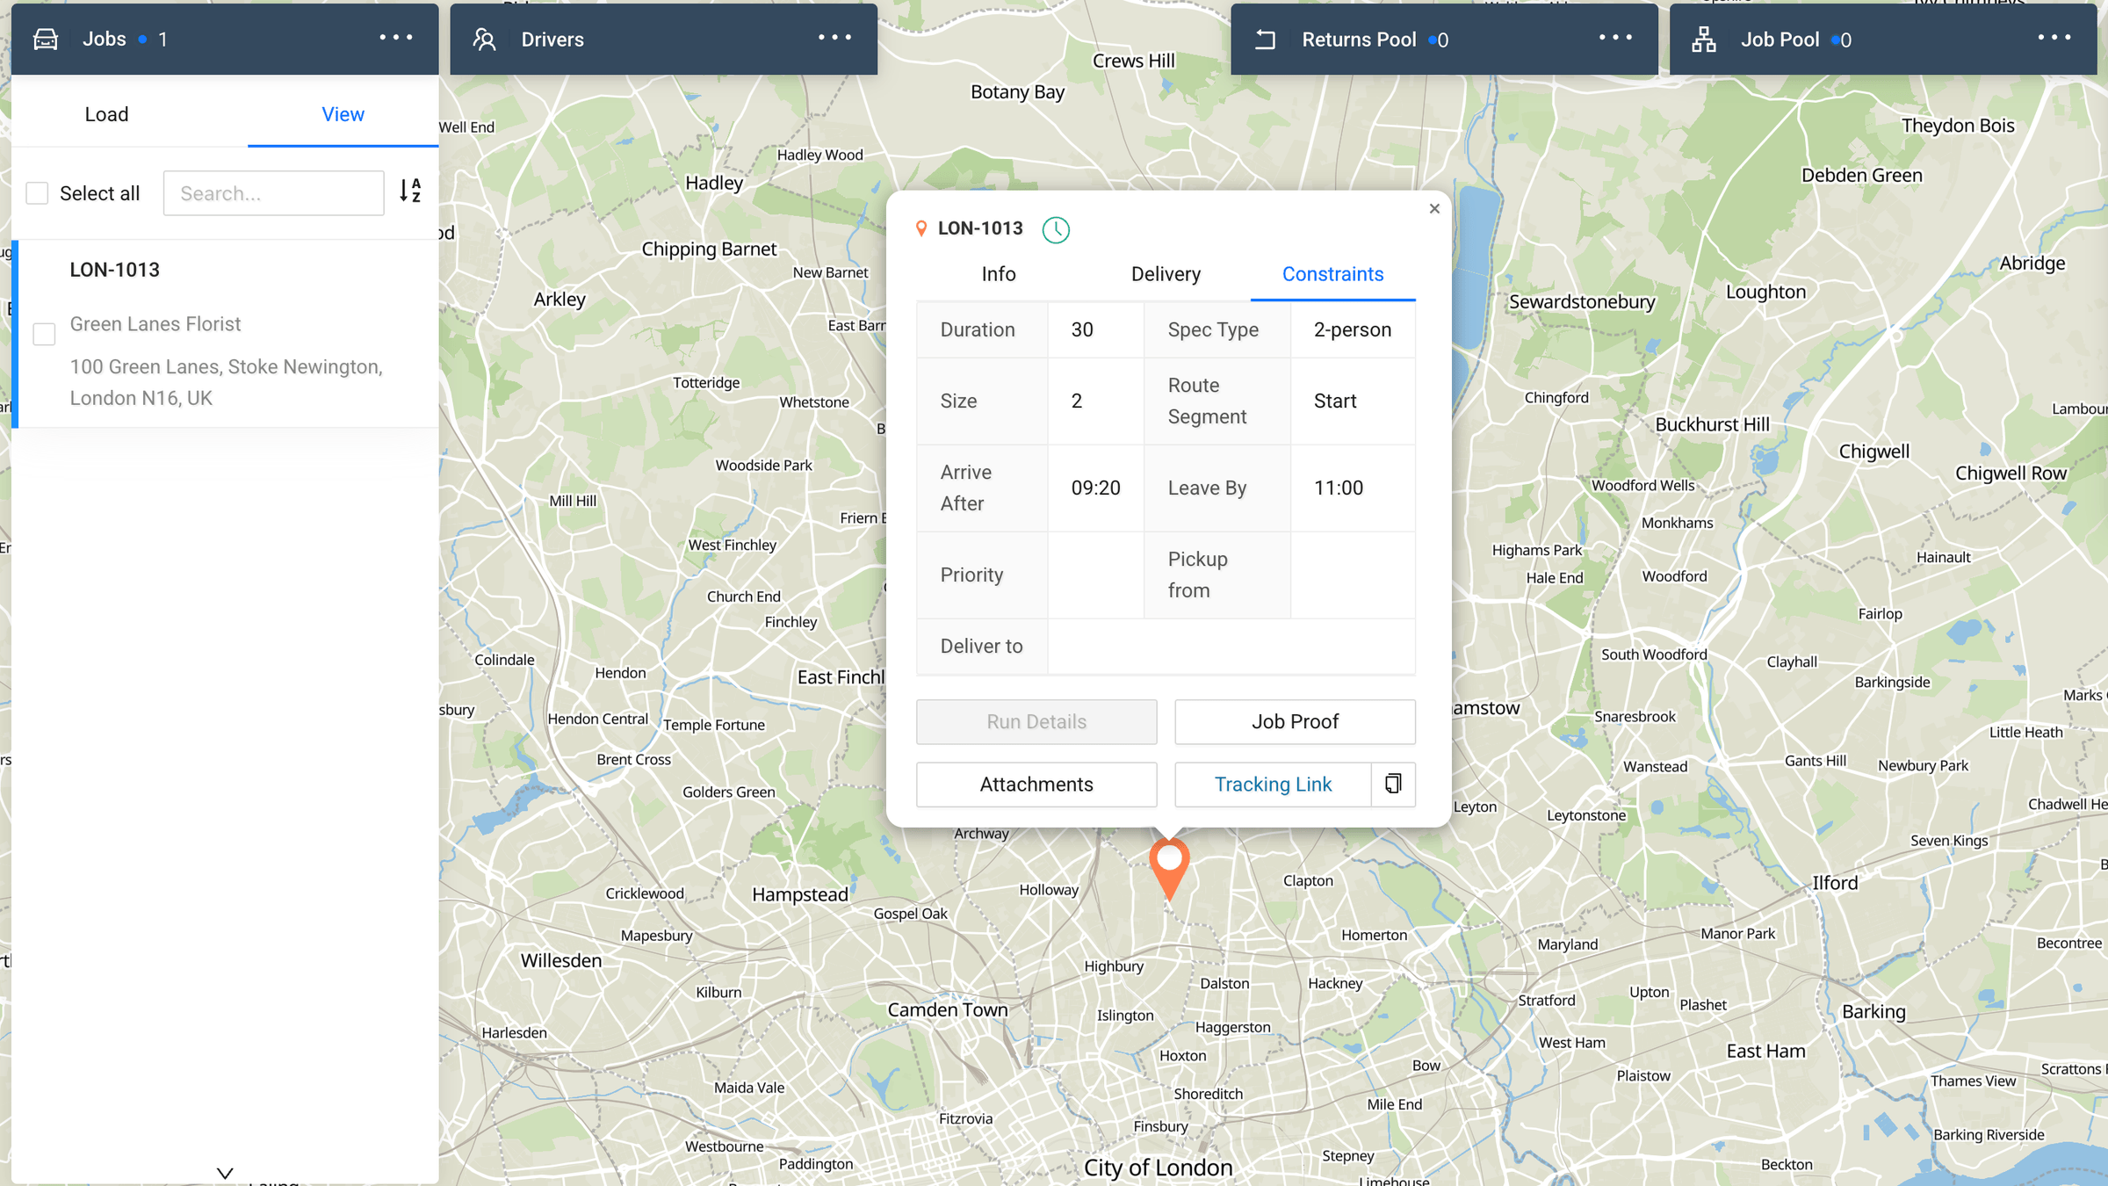The height and width of the screenshot is (1186, 2108).
Task: Click the Job Pool hierarchy icon
Action: click(x=1704, y=40)
